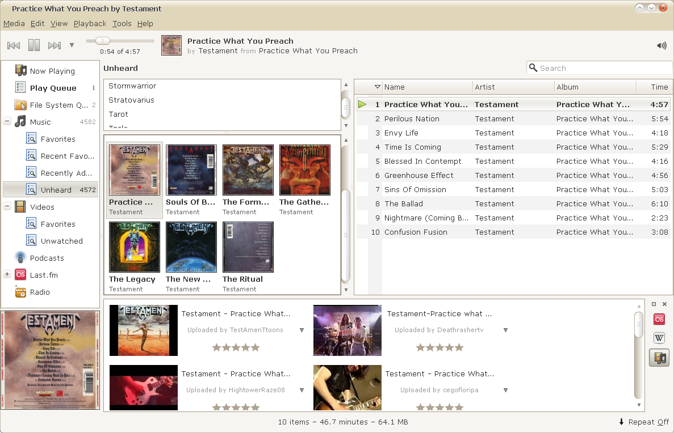
Task: Pause the current song
Action: [34, 45]
